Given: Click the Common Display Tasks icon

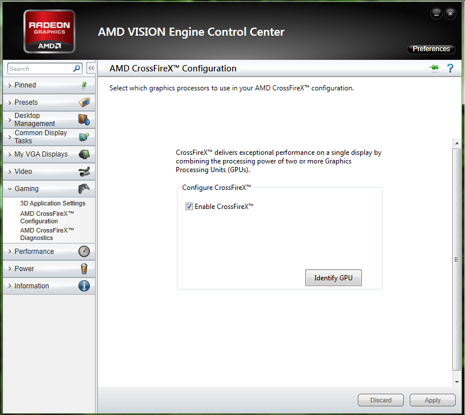Looking at the screenshot, I should click(84, 137).
